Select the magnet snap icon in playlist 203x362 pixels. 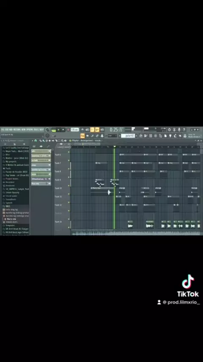point(36,141)
